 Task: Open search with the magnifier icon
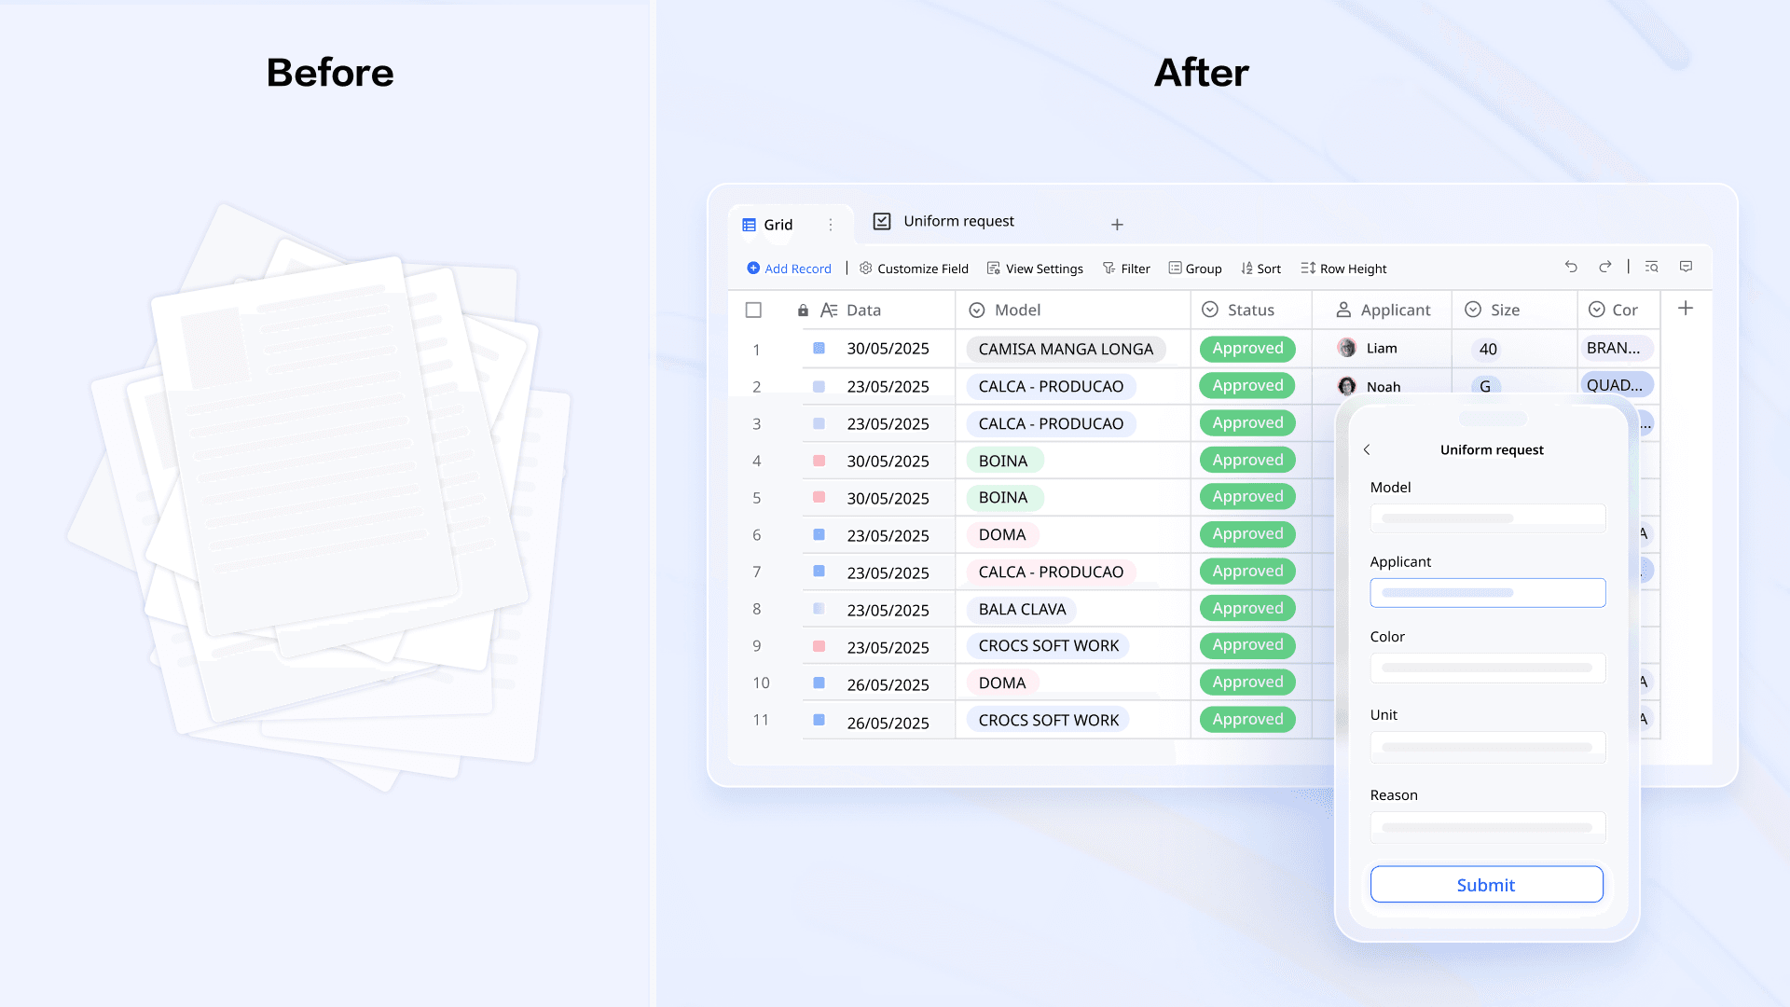[1650, 267]
